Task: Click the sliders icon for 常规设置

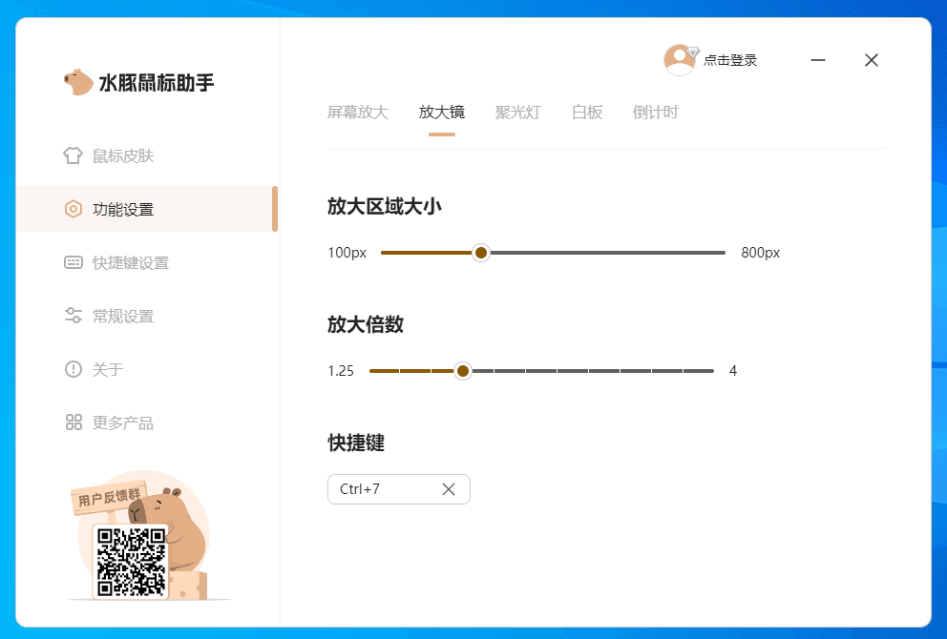Action: pos(74,316)
